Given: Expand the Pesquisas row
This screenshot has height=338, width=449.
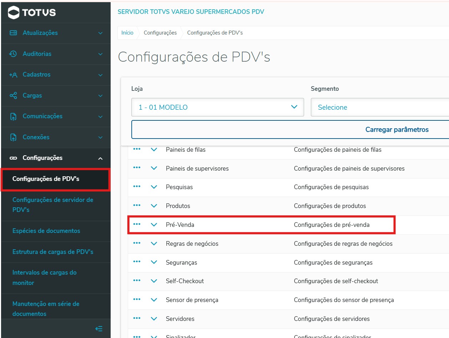Looking at the screenshot, I should tap(154, 187).
